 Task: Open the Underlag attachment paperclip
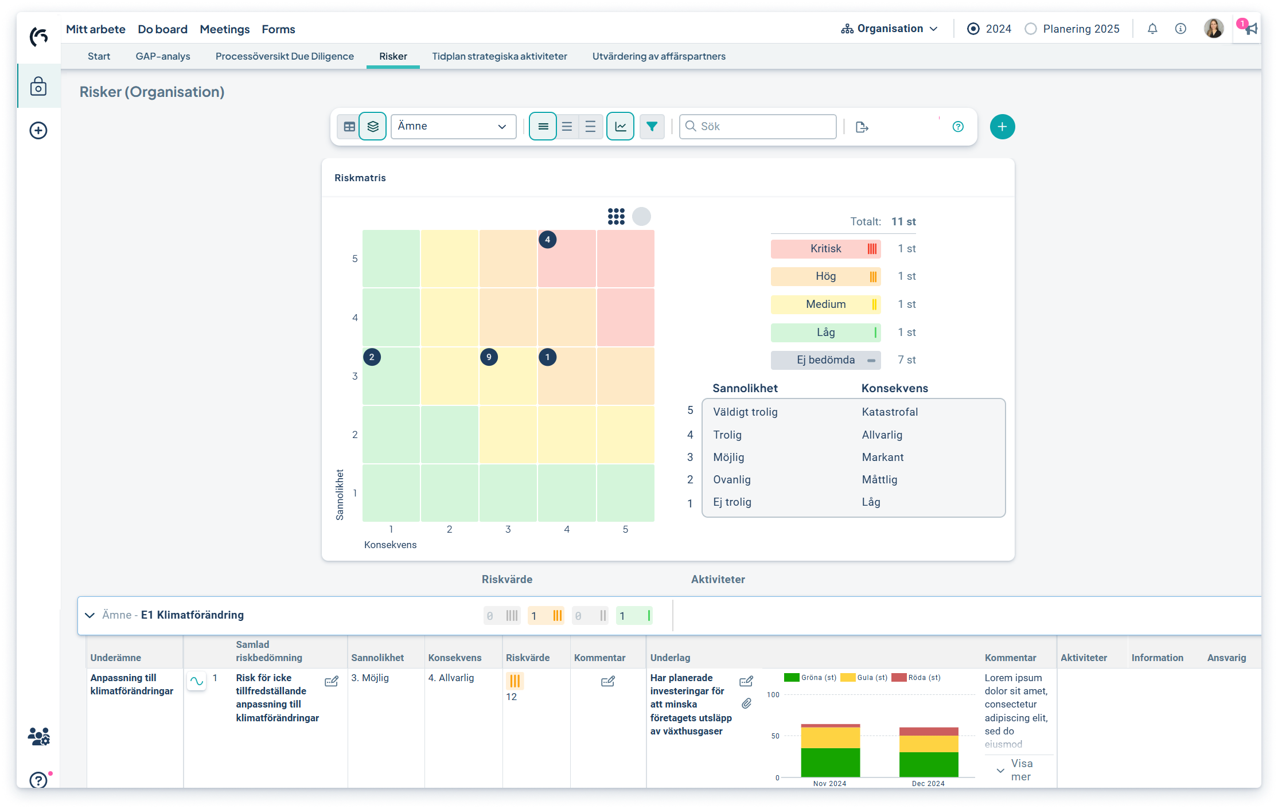tap(746, 704)
